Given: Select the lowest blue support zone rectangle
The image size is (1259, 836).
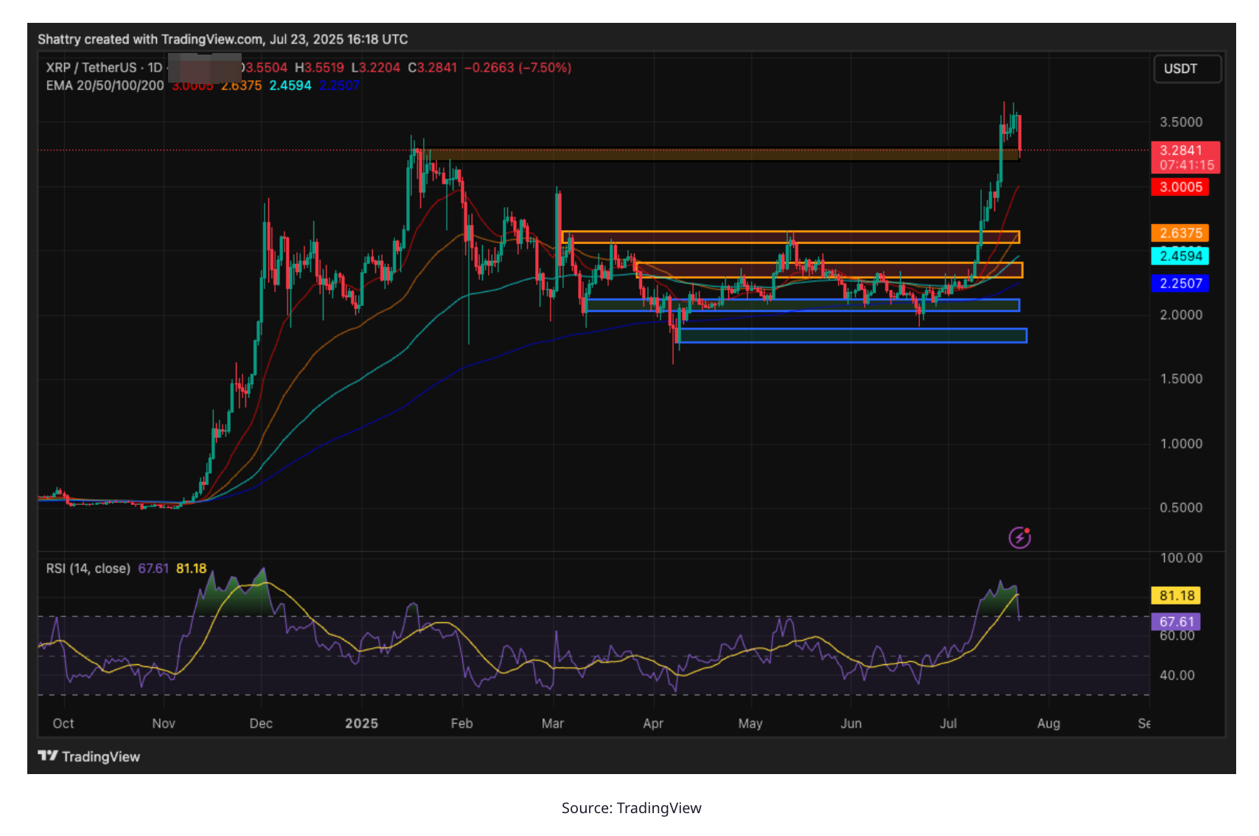Looking at the screenshot, I should click(852, 336).
